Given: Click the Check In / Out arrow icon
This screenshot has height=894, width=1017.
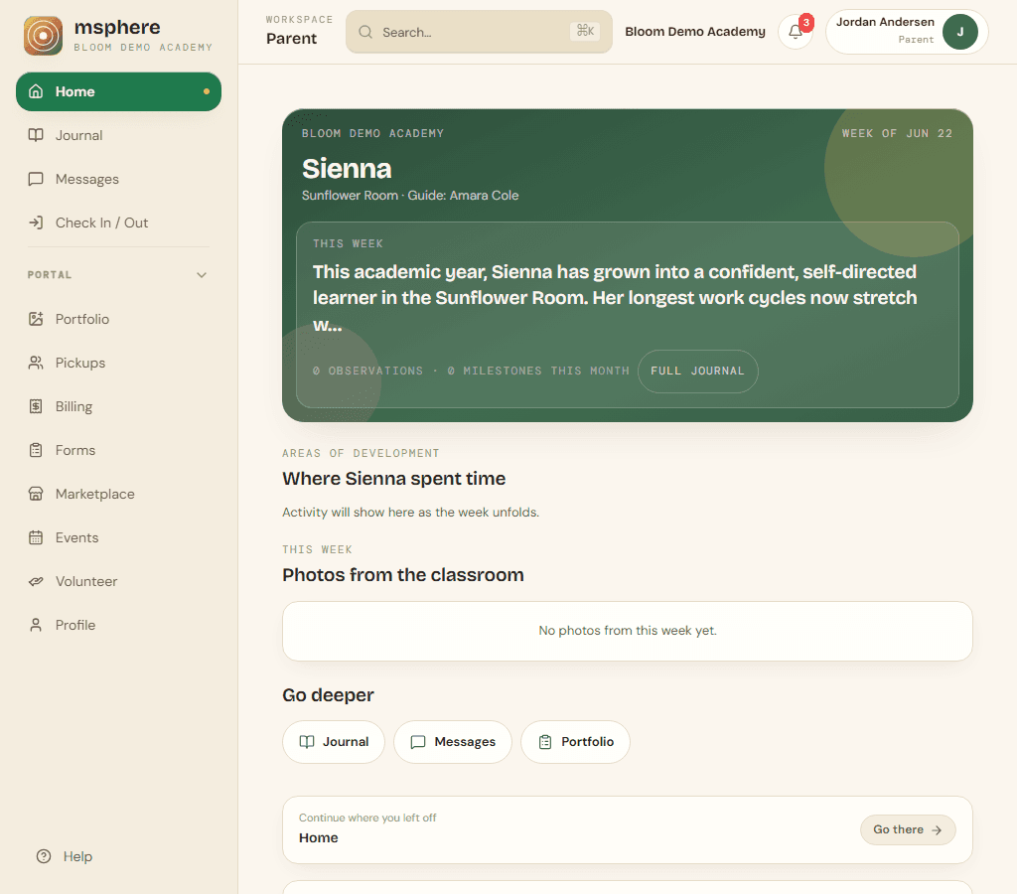Looking at the screenshot, I should pos(37,223).
